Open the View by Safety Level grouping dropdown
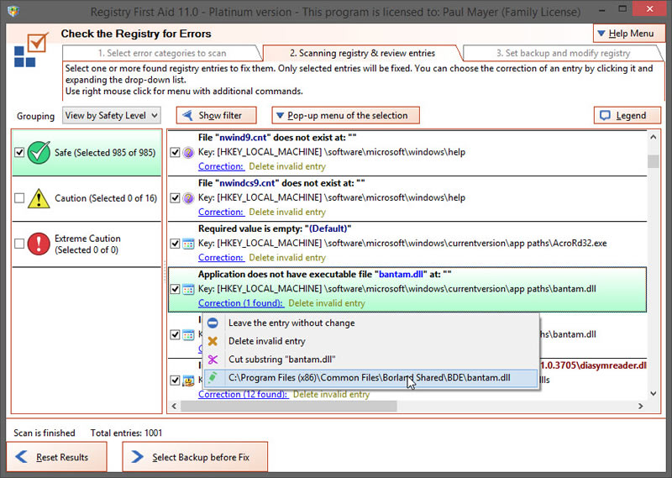The image size is (672, 478). coord(112,115)
